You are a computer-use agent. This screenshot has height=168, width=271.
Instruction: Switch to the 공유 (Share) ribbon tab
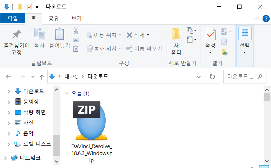click(54, 19)
